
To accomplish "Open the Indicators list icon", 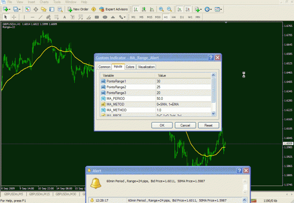I will [x=197, y=9].
